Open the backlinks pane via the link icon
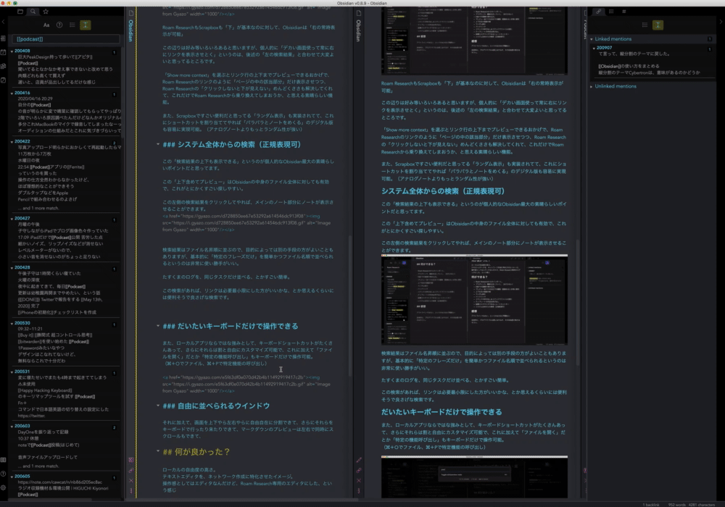725x507 pixels. pos(599,11)
